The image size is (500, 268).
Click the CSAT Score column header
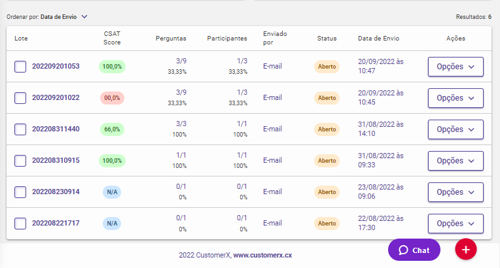pos(112,39)
